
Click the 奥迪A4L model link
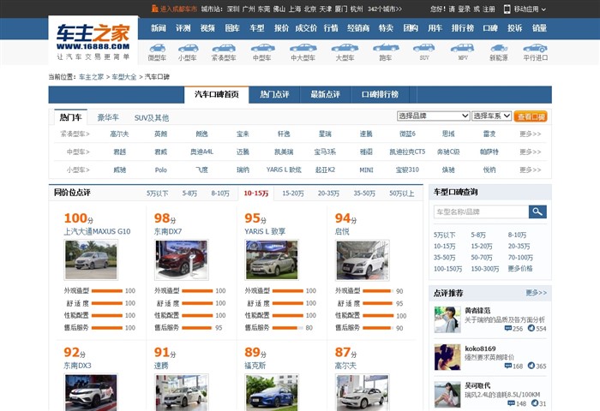click(201, 152)
